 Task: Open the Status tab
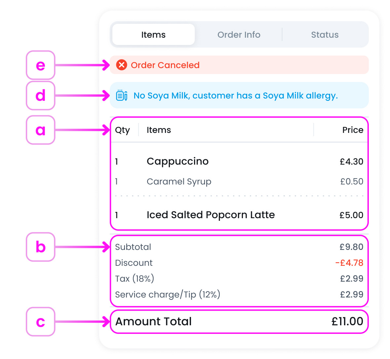[x=324, y=34]
